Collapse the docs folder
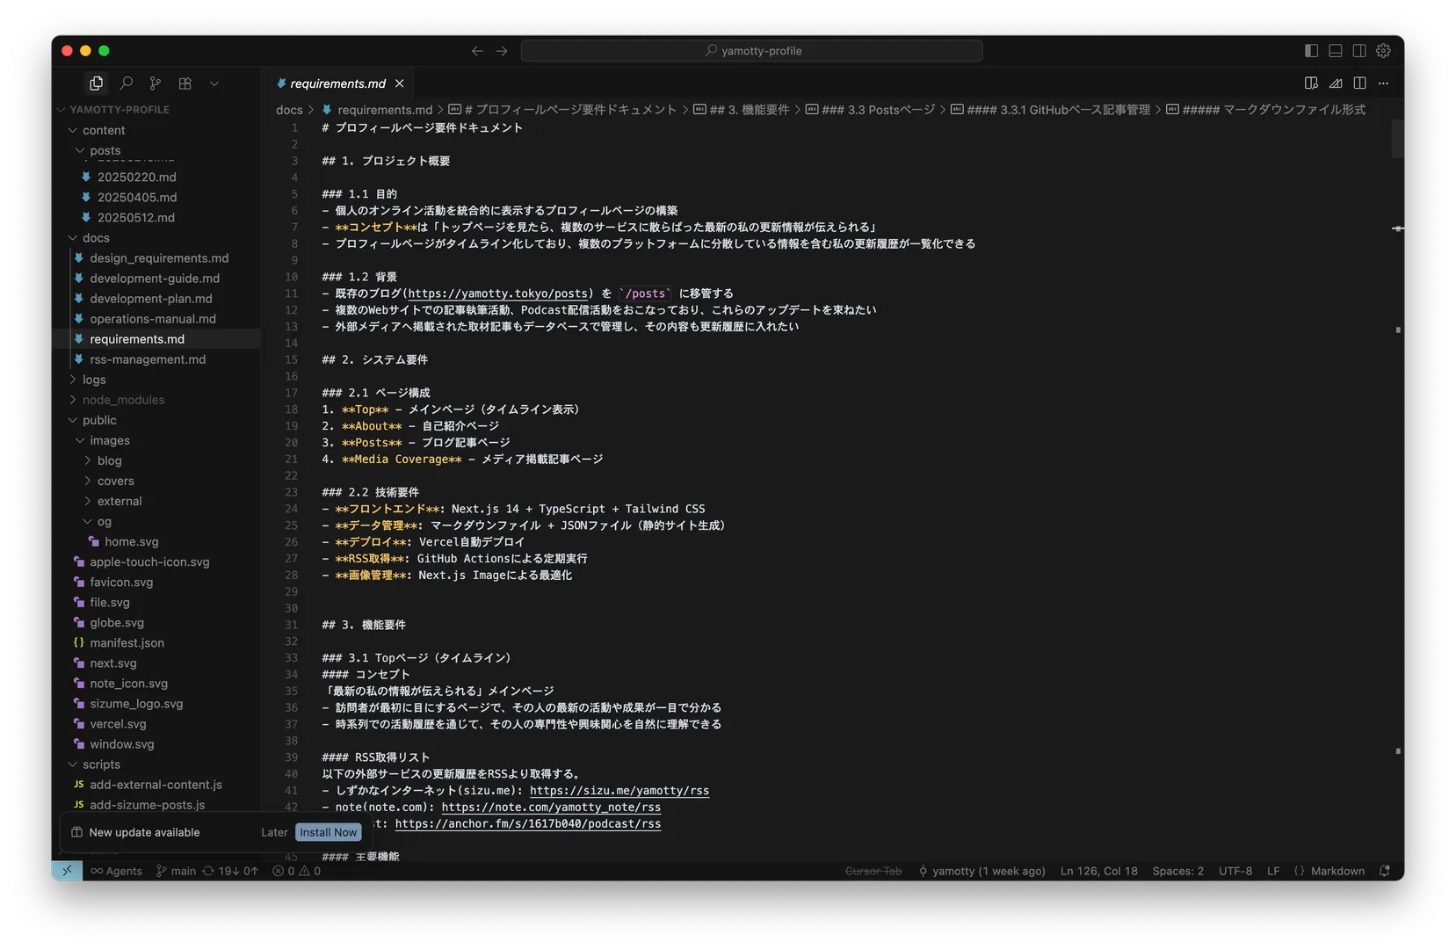This screenshot has width=1456, height=949. pos(96,238)
